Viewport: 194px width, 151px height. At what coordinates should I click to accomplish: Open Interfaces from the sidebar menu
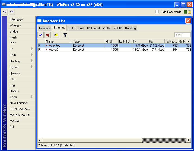coord(21,20)
